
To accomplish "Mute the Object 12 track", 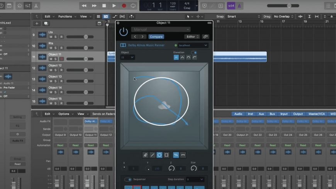I will 51,70.
